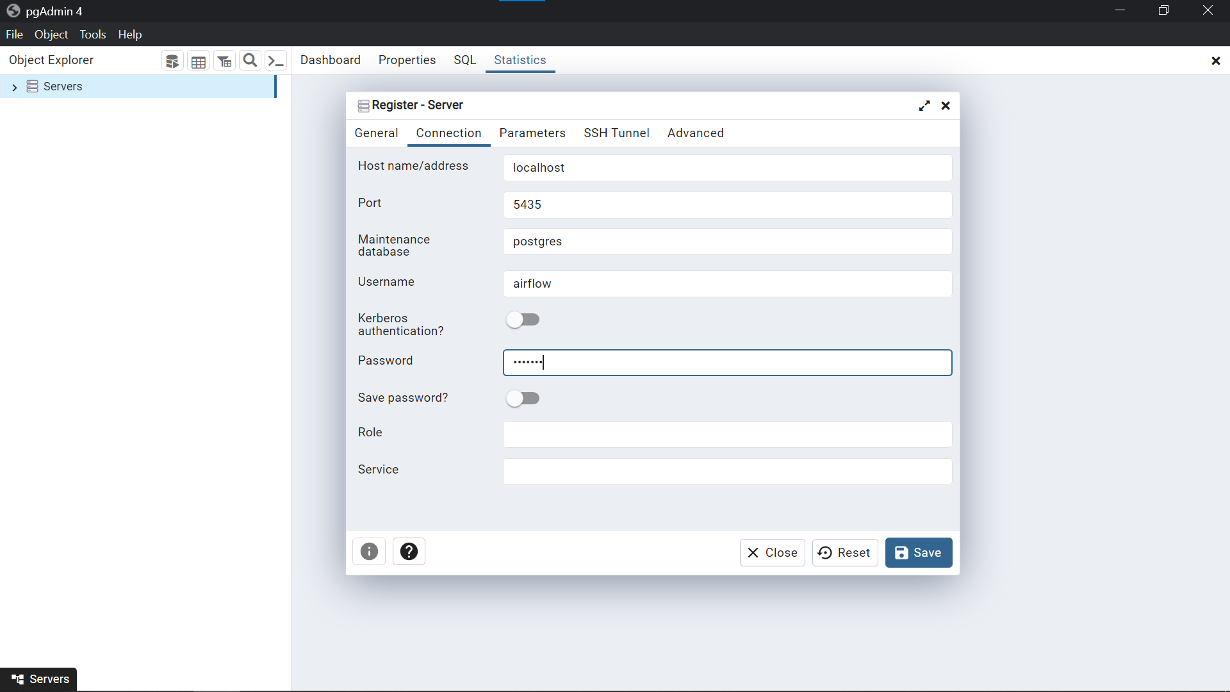This screenshot has height=692, width=1230.
Task: Click the Add New Server toolbar icon
Action: point(172,61)
